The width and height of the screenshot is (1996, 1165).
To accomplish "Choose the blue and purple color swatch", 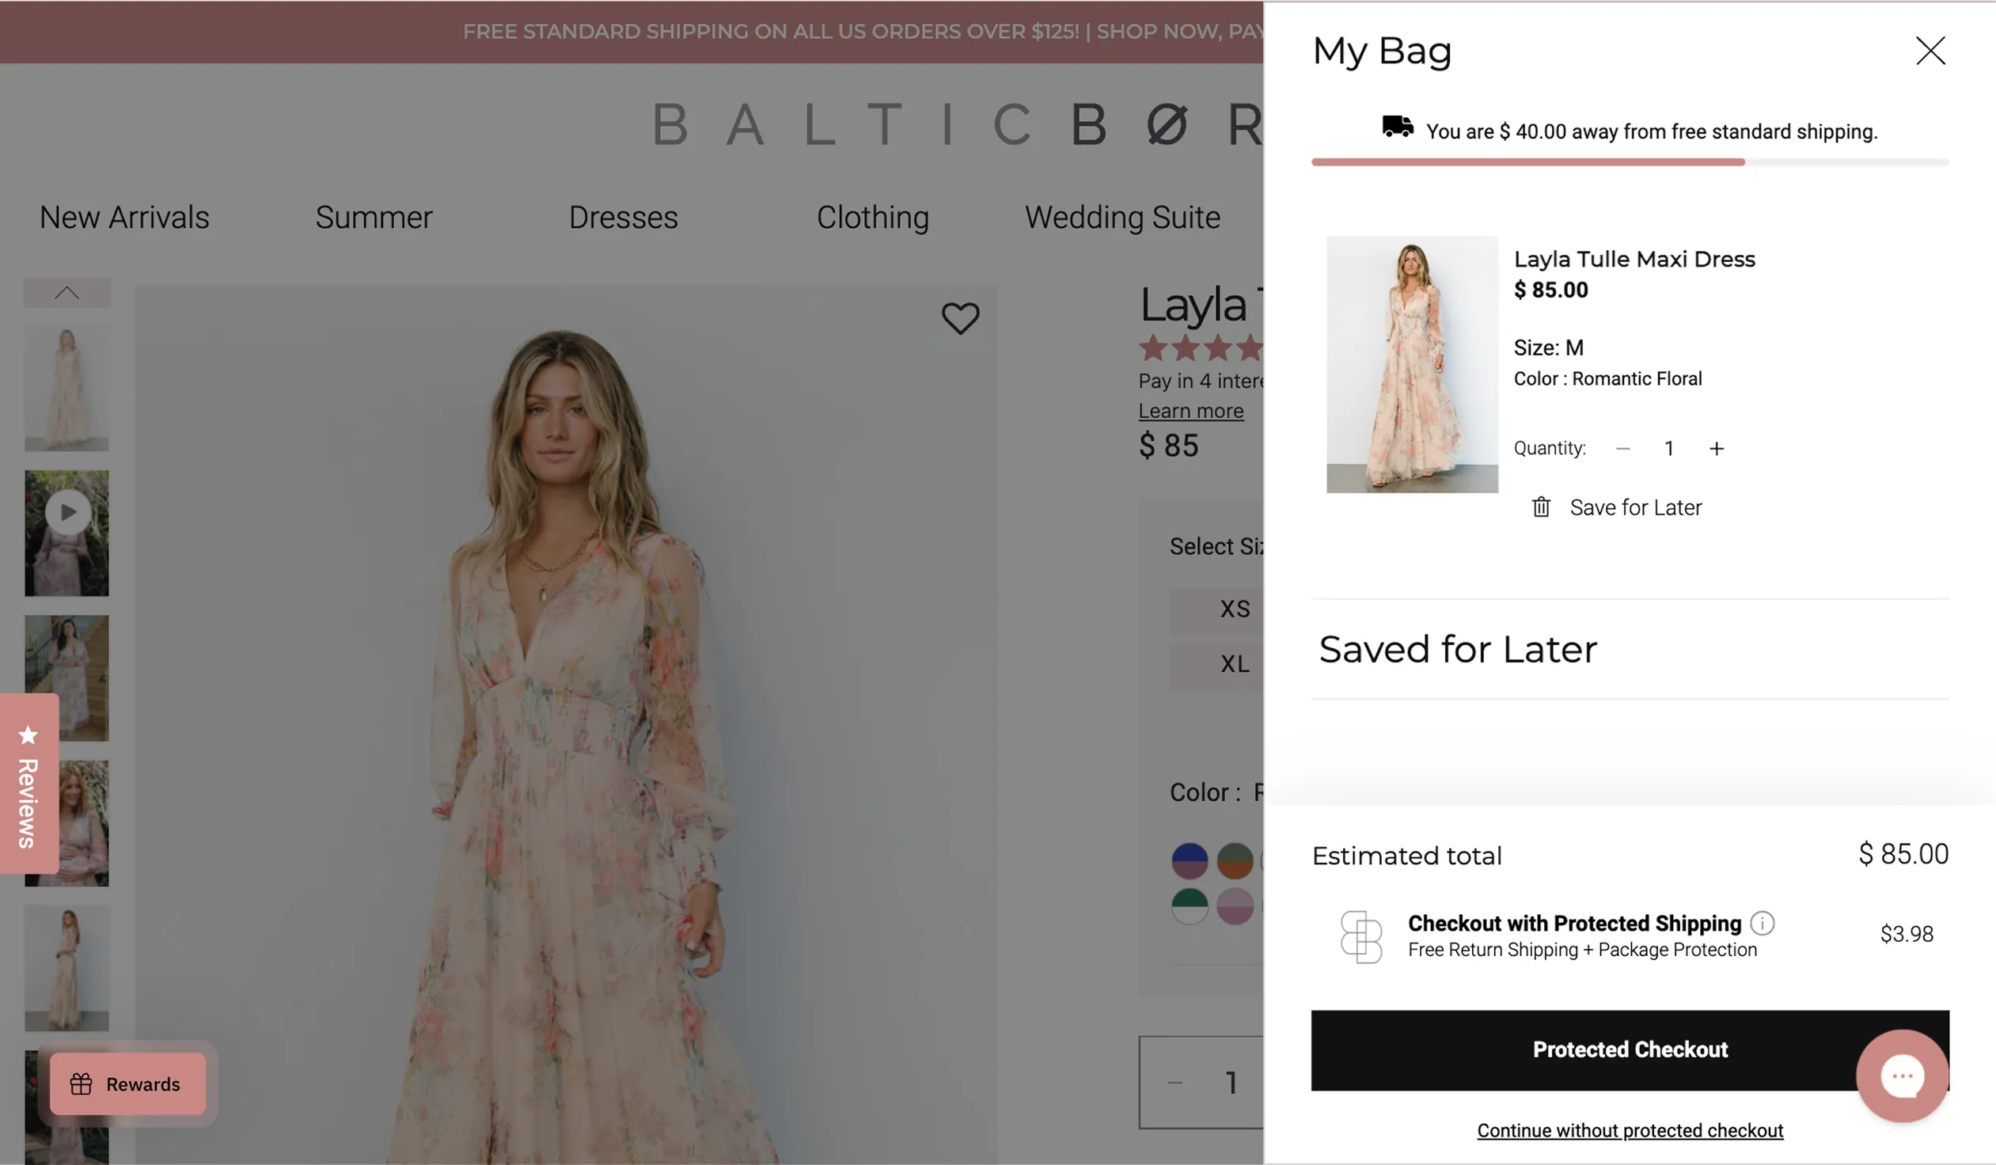I will pyautogui.click(x=1189, y=861).
